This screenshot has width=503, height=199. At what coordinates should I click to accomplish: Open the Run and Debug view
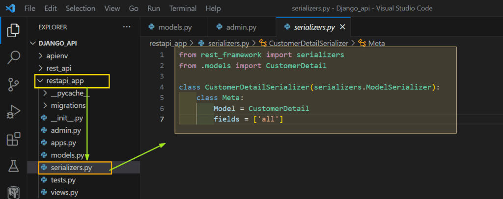(13, 112)
